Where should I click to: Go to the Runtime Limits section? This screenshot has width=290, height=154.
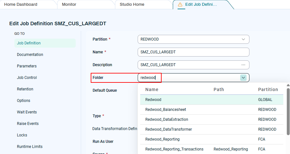(x=30, y=146)
